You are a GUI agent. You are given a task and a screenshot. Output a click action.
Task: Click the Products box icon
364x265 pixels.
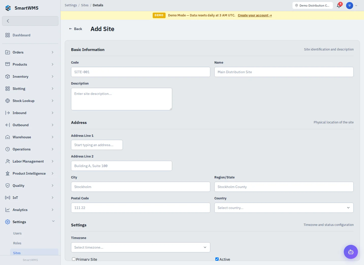8,64
